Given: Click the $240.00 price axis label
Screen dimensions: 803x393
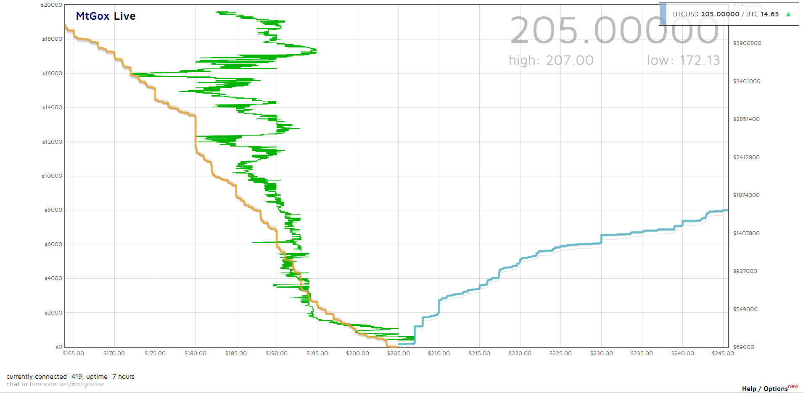Looking at the screenshot, I should coord(683,354).
